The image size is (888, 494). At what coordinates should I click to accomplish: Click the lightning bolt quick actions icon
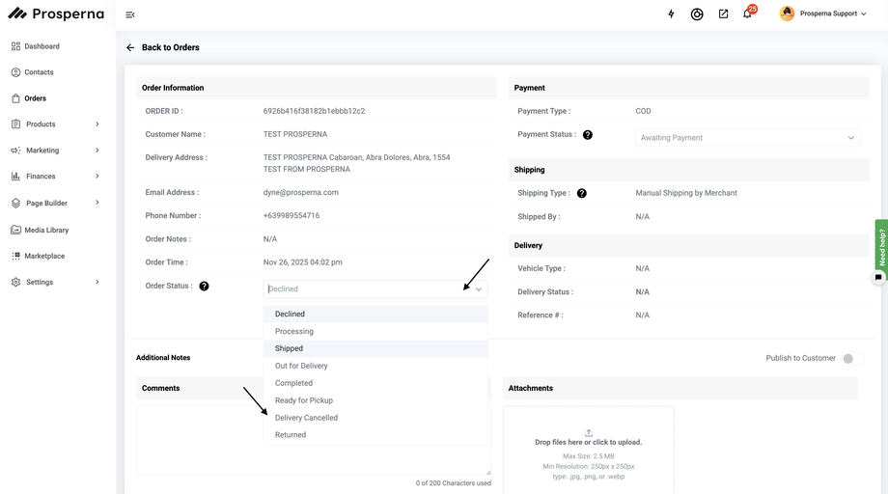click(672, 14)
